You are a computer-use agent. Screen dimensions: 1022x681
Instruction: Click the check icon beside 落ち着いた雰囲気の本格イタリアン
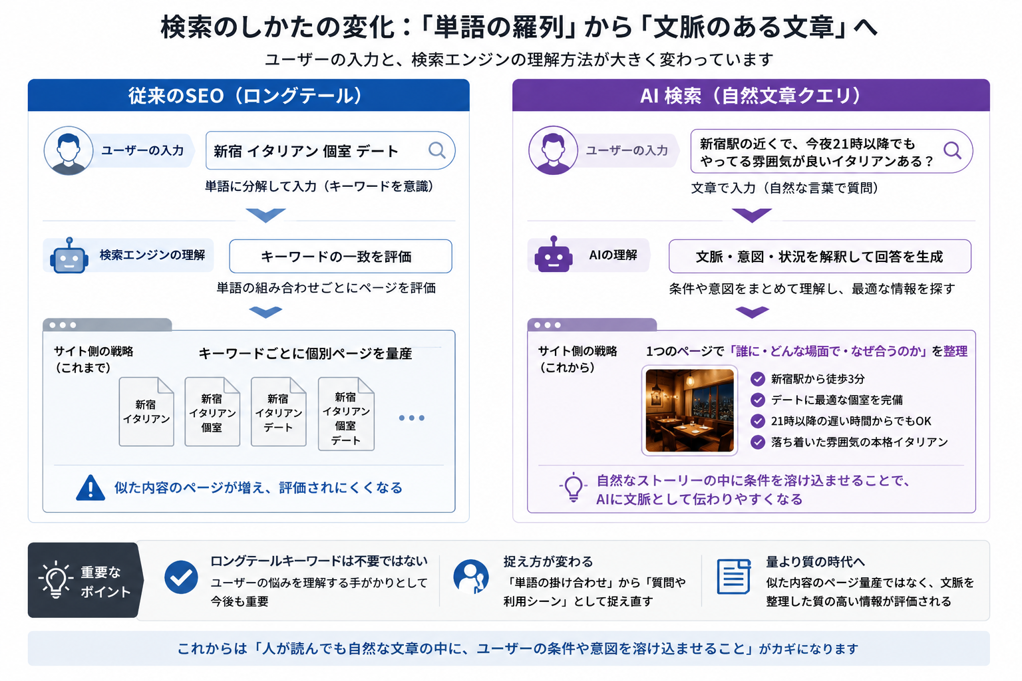tap(757, 442)
